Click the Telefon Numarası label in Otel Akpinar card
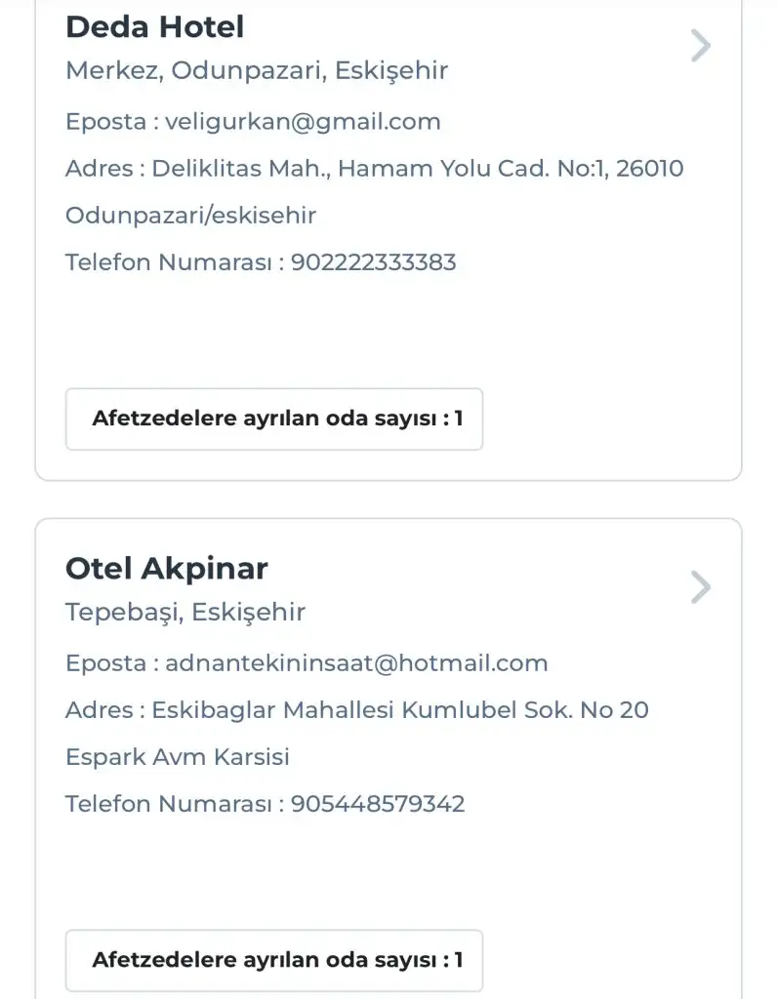This screenshot has height=999, width=777. (169, 804)
